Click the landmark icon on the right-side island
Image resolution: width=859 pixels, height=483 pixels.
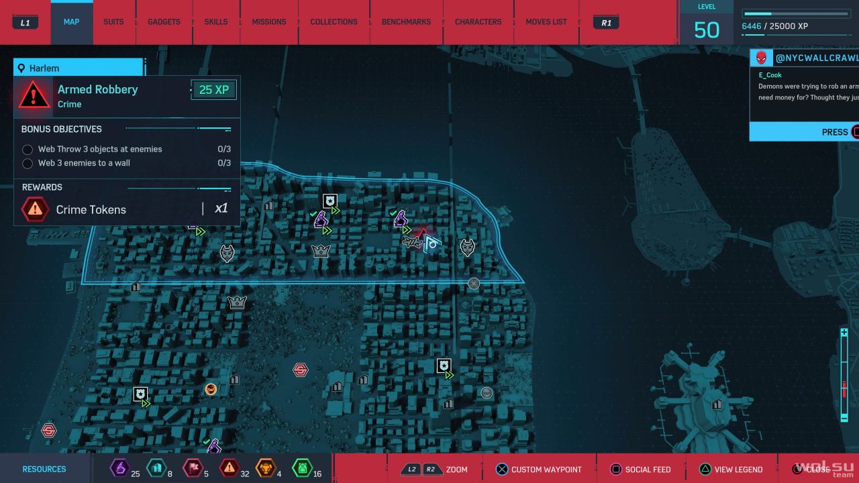point(717,404)
